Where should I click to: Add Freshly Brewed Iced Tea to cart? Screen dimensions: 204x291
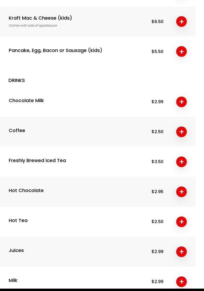[x=181, y=162]
